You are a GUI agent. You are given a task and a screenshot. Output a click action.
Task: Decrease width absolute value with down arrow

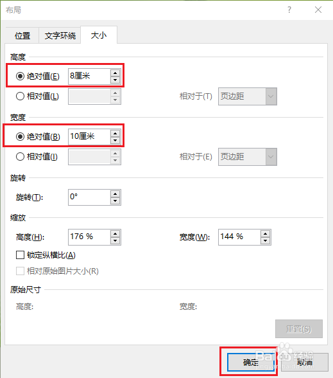point(115,140)
